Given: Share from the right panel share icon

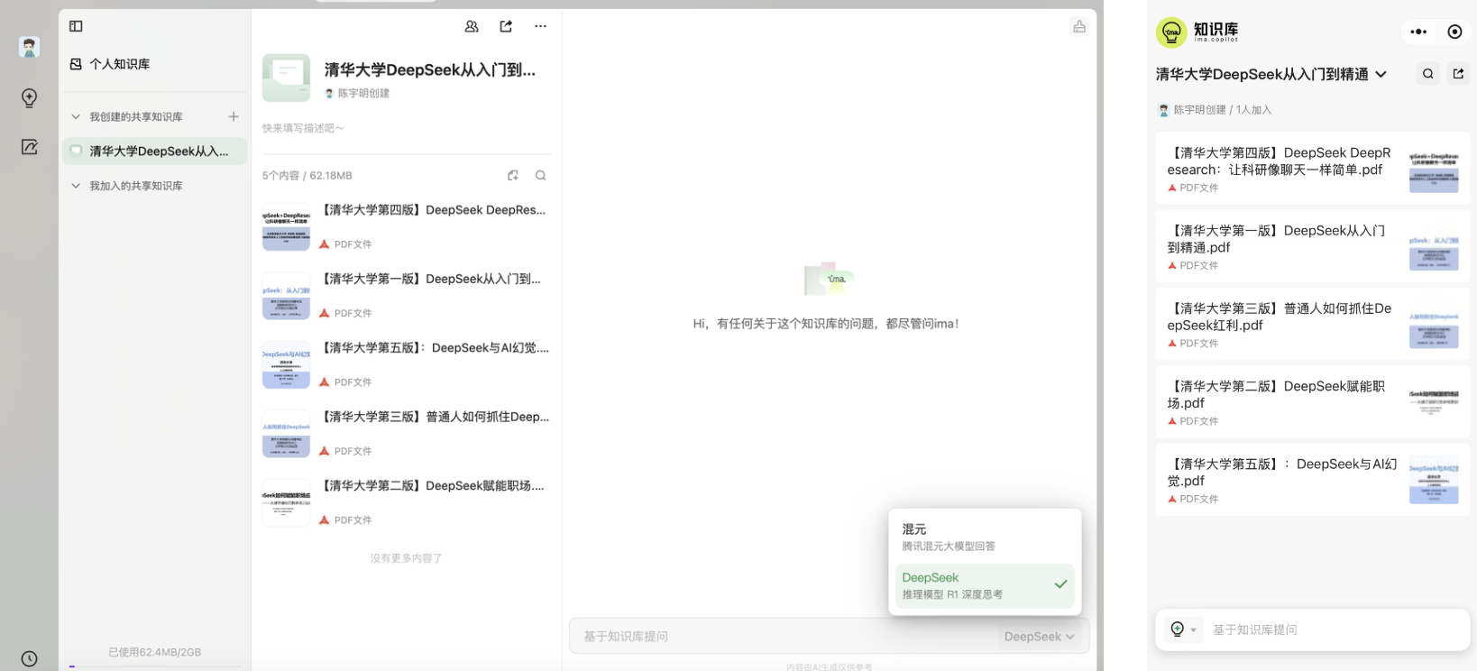Looking at the screenshot, I should point(1458,74).
